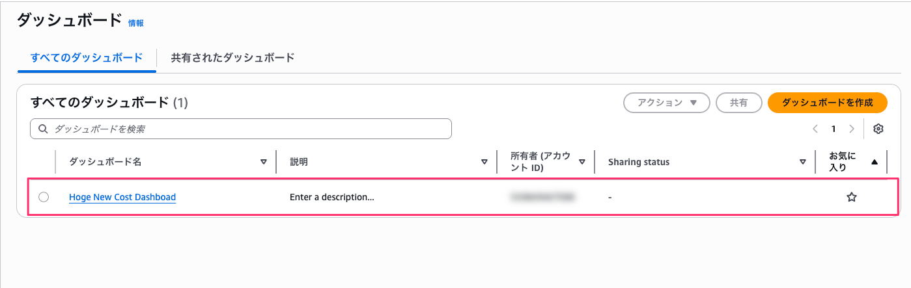The image size is (911, 288).
Task: Click the 共有 button
Action: 738,103
